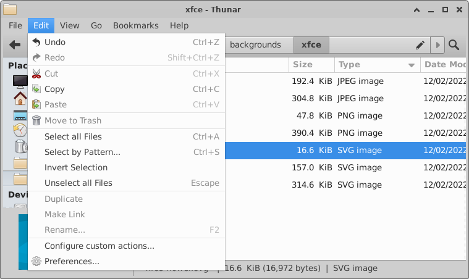Select the 390.4 KiB PNG image row
469x279 pixels.
click(345, 133)
